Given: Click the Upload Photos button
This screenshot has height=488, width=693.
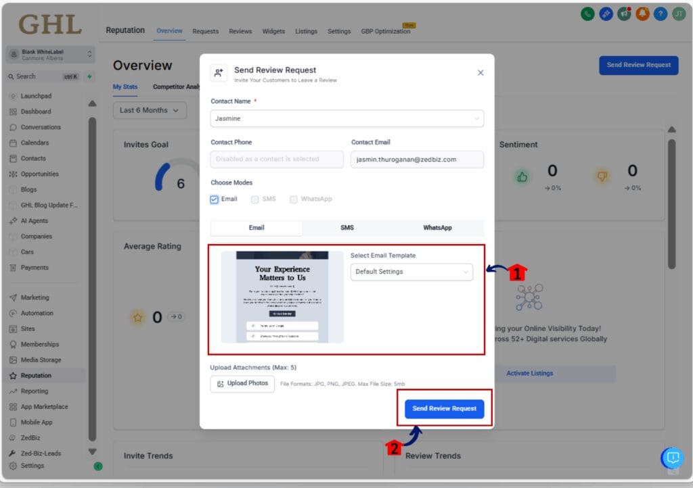Looking at the screenshot, I should point(242,383).
